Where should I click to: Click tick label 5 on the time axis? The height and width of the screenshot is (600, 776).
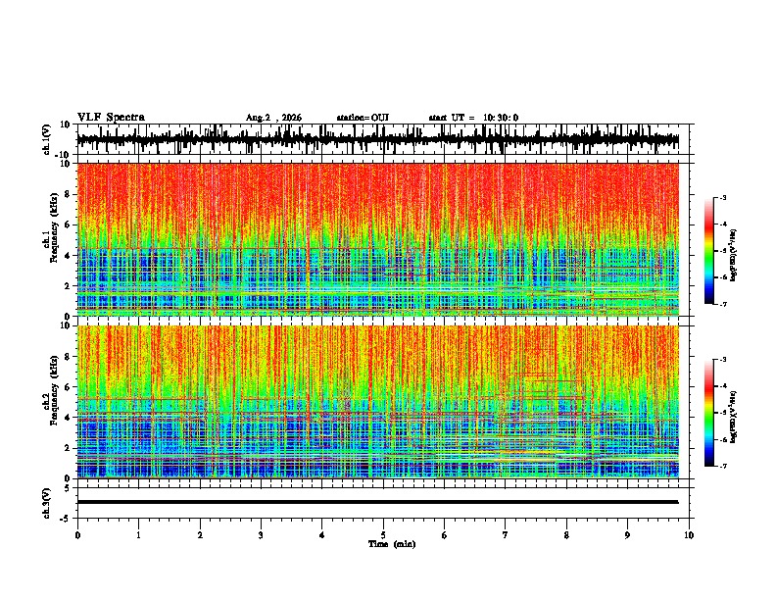pyautogui.click(x=383, y=535)
